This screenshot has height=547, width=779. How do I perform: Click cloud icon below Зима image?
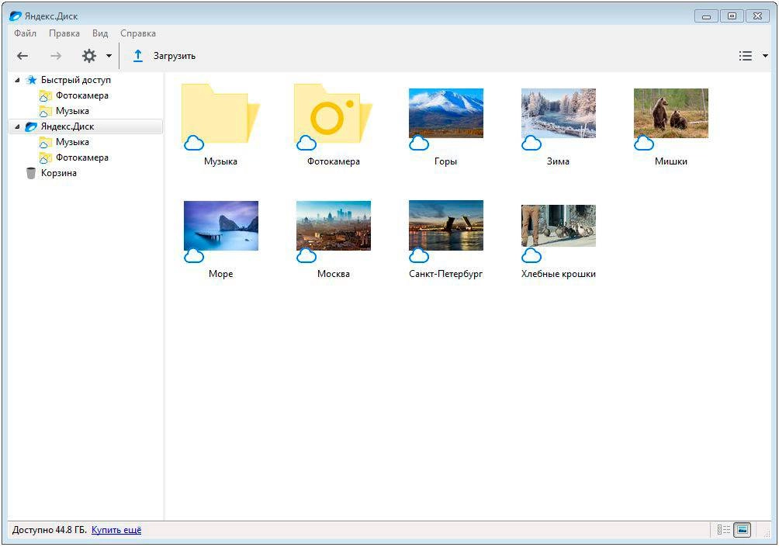[x=531, y=143]
